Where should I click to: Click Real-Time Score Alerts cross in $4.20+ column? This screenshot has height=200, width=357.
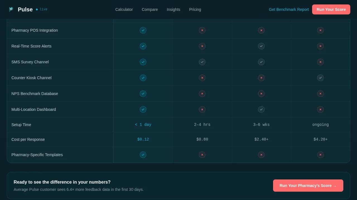tap(320, 46)
